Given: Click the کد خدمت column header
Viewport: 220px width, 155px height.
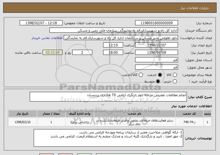Looking at the screenshot, I should 189,114.
